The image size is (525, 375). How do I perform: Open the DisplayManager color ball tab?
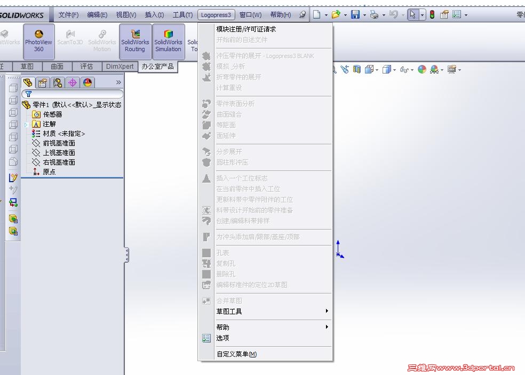tap(87, 83)
